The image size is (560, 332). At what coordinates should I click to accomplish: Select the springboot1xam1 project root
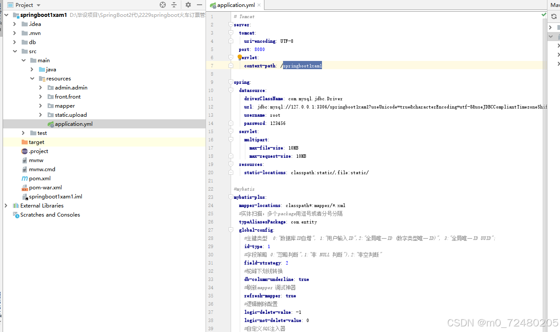[x=43, y=14]
